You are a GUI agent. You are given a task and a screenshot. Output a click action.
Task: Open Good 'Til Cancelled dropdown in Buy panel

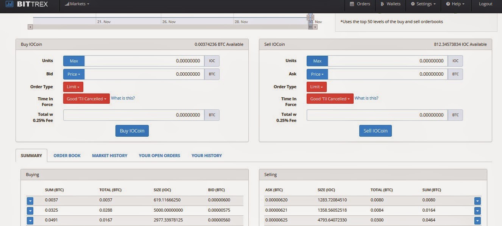click(x=86, y=99)
